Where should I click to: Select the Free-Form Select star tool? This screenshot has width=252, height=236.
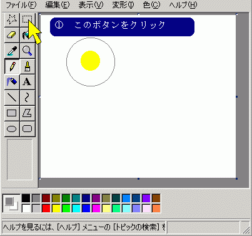point(12,20)
